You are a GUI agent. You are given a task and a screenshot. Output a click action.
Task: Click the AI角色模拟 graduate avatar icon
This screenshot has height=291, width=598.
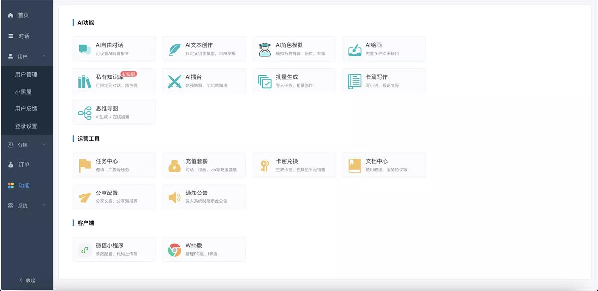coord(264,49)
